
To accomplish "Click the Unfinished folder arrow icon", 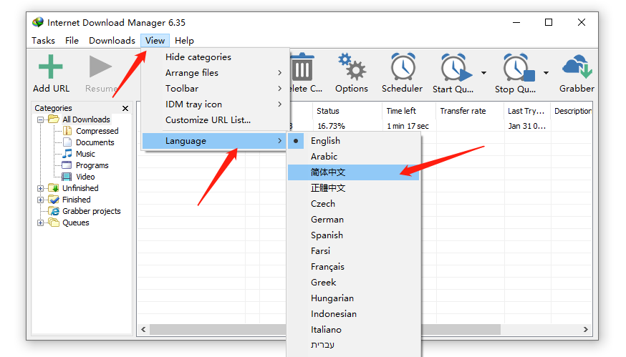I will [54, 188].
